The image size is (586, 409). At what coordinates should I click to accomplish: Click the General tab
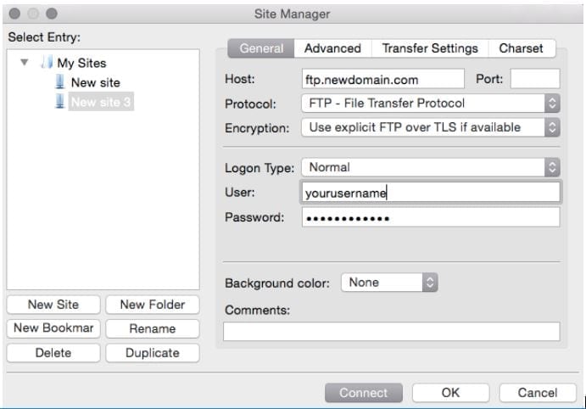pyautogui.click(x=261, y=48)
